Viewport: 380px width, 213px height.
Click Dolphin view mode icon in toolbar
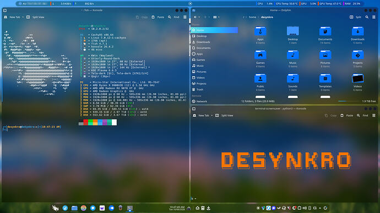[x=215, y=17]
